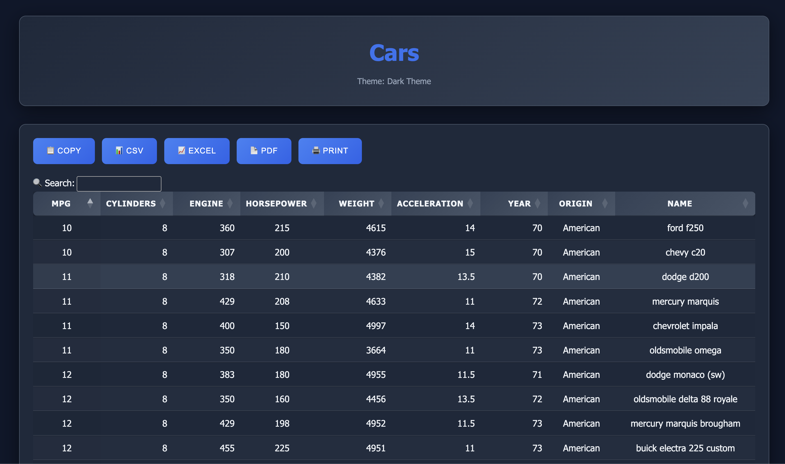
Task: Click the clipboard icon on Copy button
Action: coord(50,150)
